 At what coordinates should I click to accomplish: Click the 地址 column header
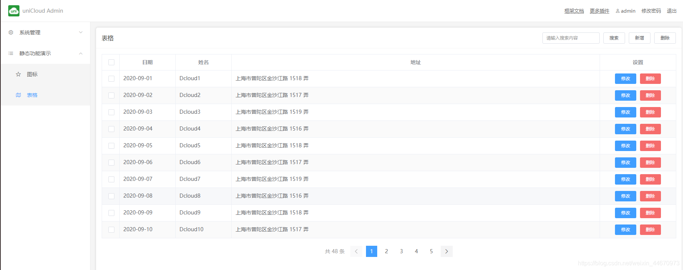point(416,62)
